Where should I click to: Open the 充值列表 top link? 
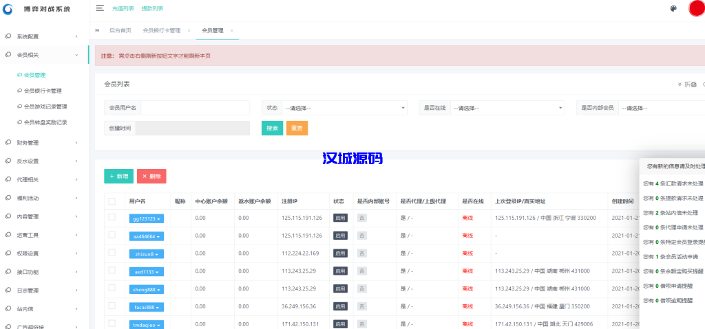123,8
